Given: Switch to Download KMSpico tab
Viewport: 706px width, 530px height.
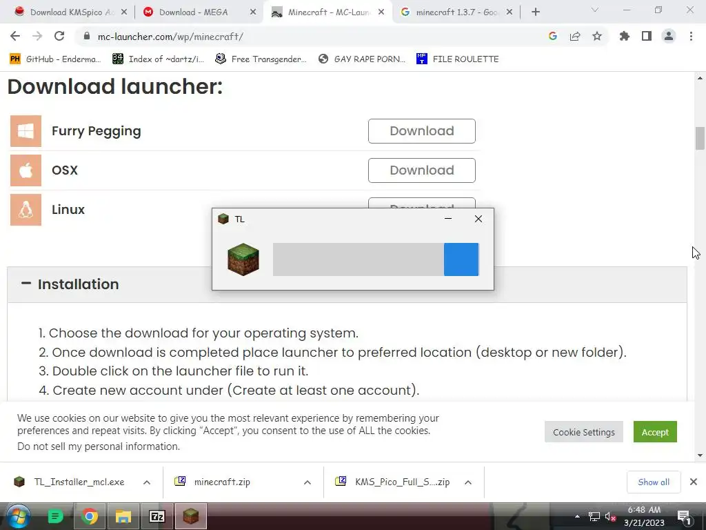Looking at the screenshot, I should (x=70, y=12).
